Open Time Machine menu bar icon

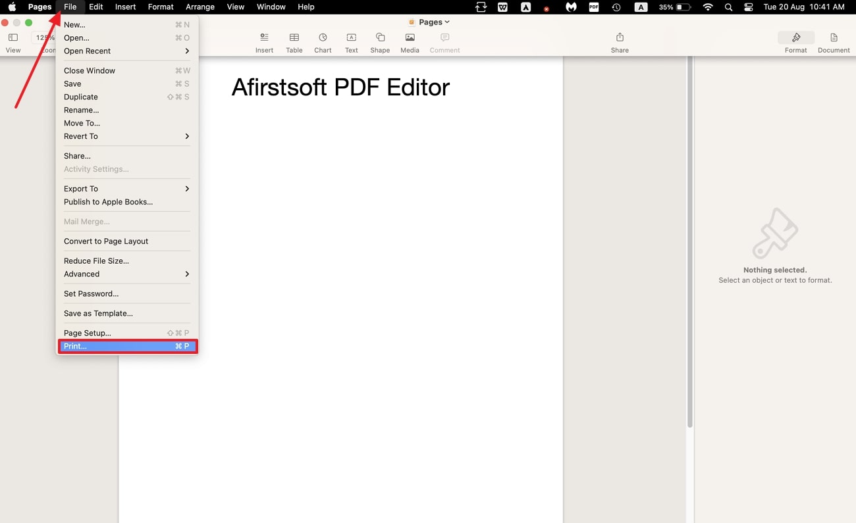coord(616,7)
